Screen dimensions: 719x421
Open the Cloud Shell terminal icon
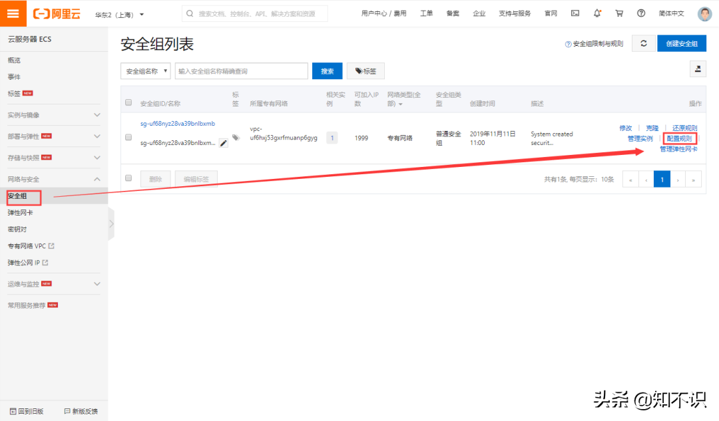click(575, 13)
